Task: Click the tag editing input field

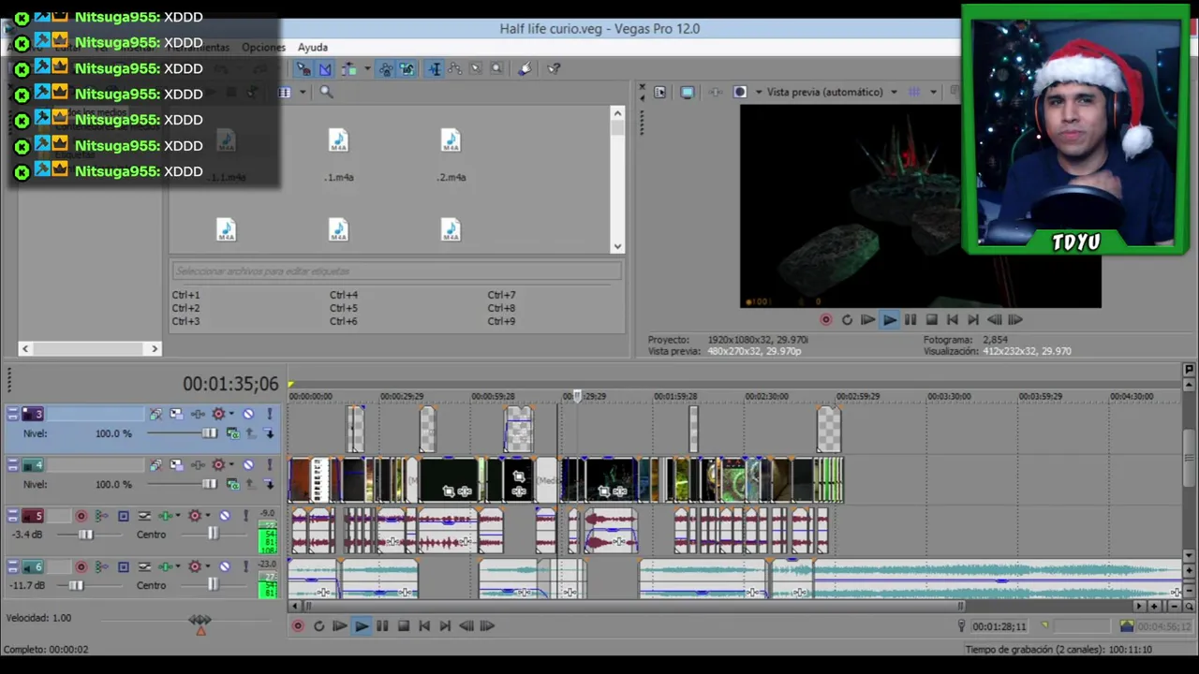Action: point(396,271)
